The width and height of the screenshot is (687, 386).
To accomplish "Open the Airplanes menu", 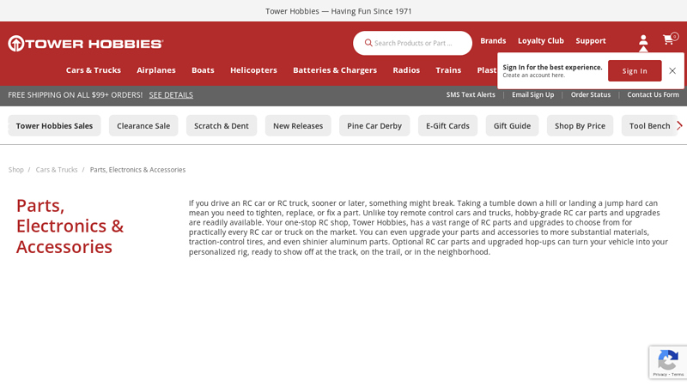I will (x=155, y=70).
